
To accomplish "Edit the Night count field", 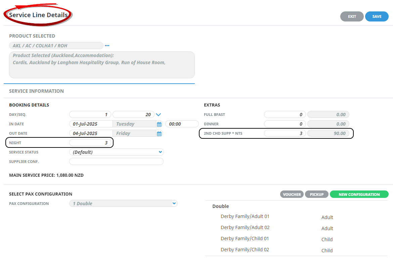I will coord(90,143).
